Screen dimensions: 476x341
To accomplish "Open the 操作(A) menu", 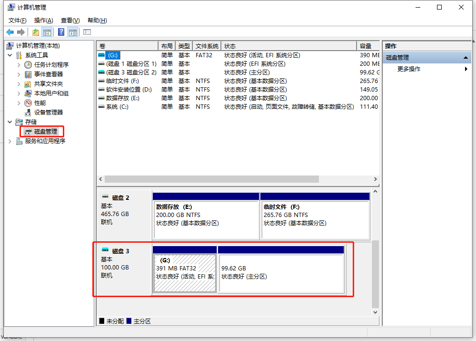I will coord(43,21).
